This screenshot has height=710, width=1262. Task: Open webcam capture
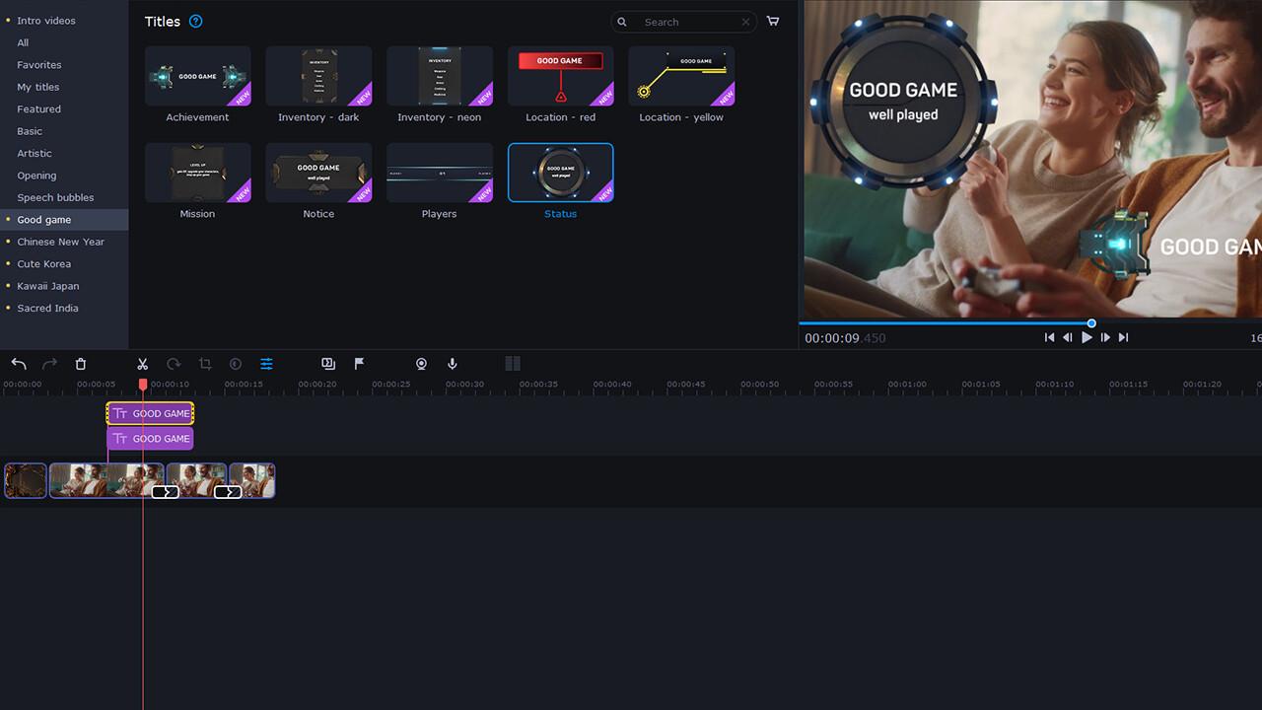point(421,364)
